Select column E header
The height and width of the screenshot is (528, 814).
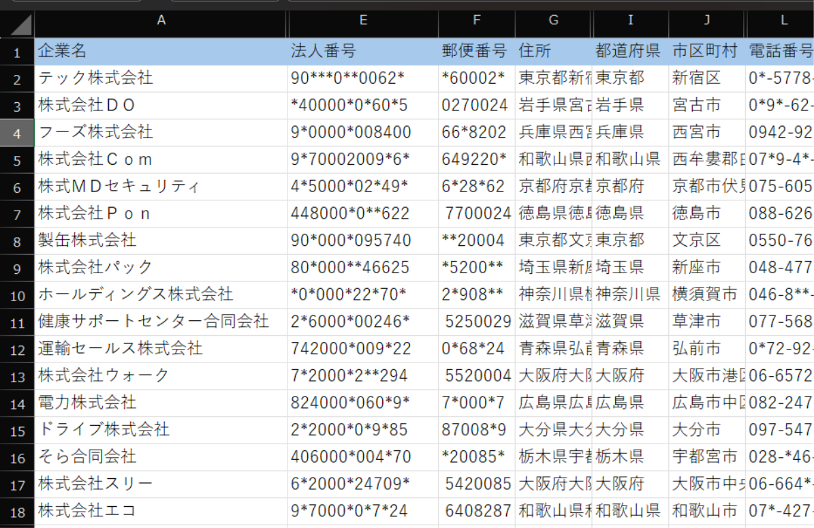pos(363,21)
